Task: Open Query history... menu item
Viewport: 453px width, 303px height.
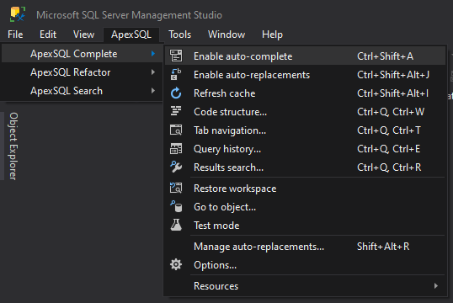Action: [305, 148]
